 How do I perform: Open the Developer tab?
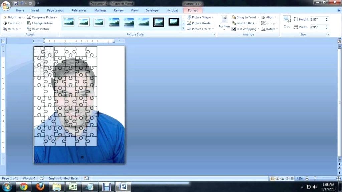[152, 10]
